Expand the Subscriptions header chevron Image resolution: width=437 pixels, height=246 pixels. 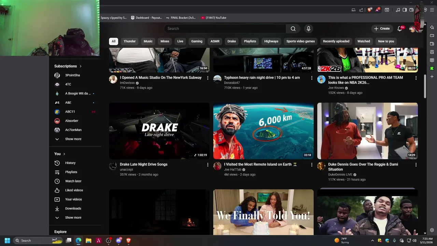pyautogui.click(x=81, y=66)
